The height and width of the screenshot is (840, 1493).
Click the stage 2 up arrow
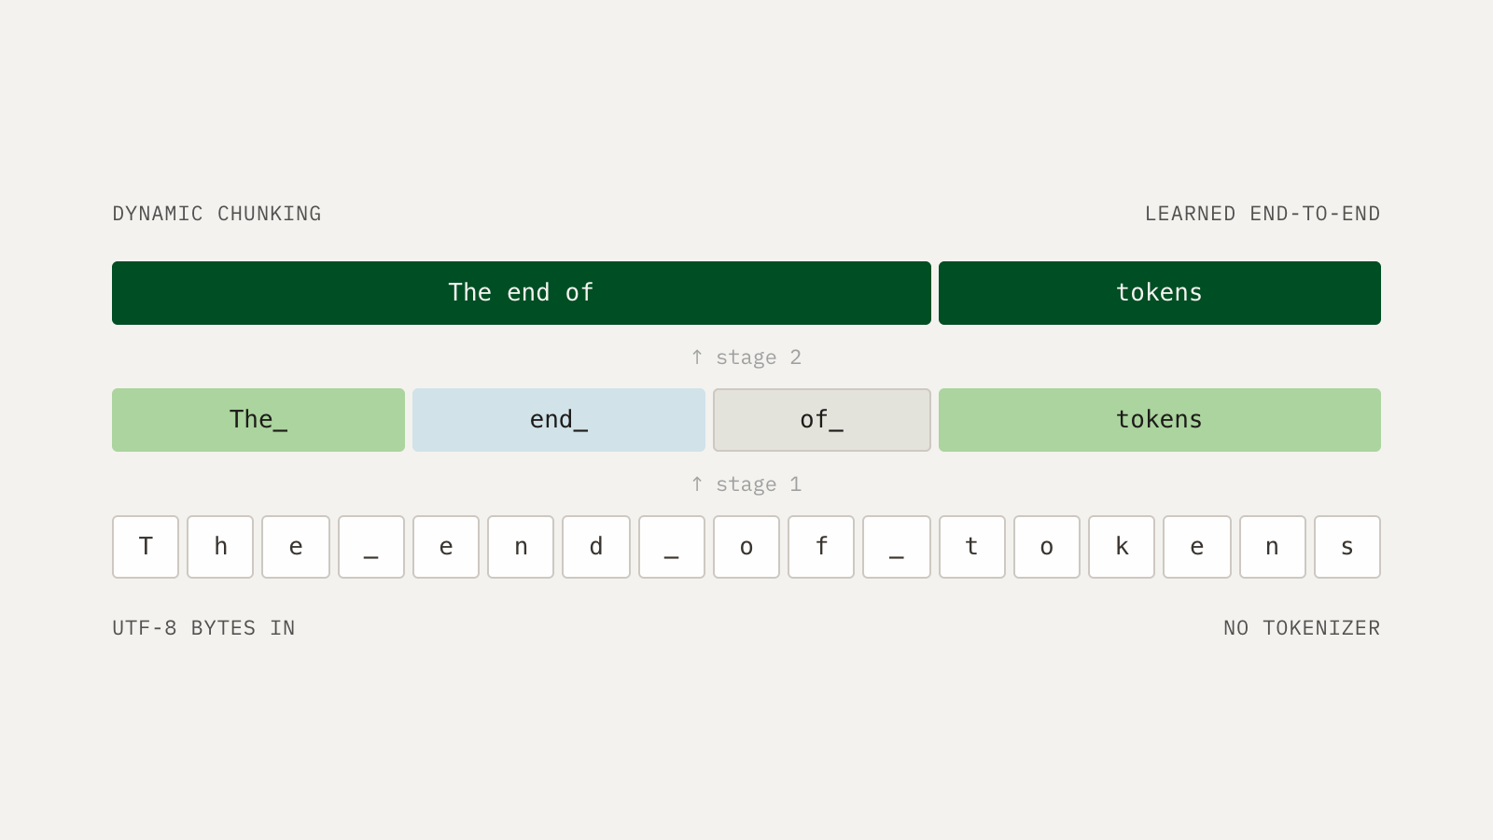(x=697, y=357)
